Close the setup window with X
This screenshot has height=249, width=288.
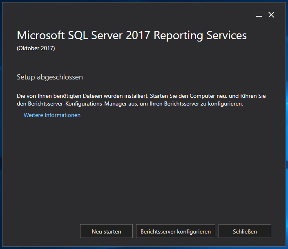[x=271, y=15]
